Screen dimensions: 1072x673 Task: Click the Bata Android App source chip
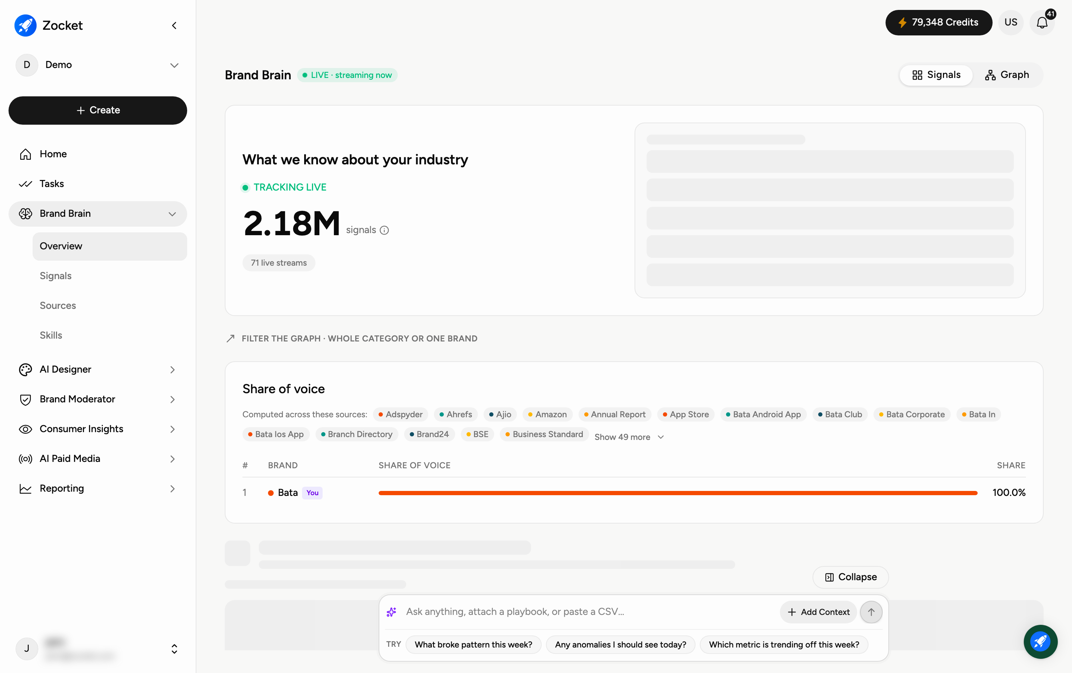pos(763,414)
